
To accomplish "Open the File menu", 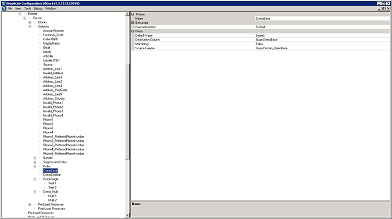I will pos(10,9).
